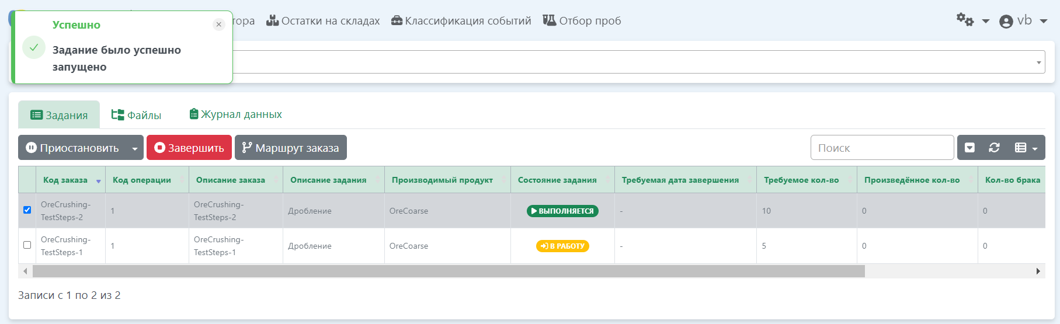This screenshot has width=1060, height=324.
Task: Click the Записи с 1 по 2 из 2 text
Action: pyautogui.click(x=69, y=295)
